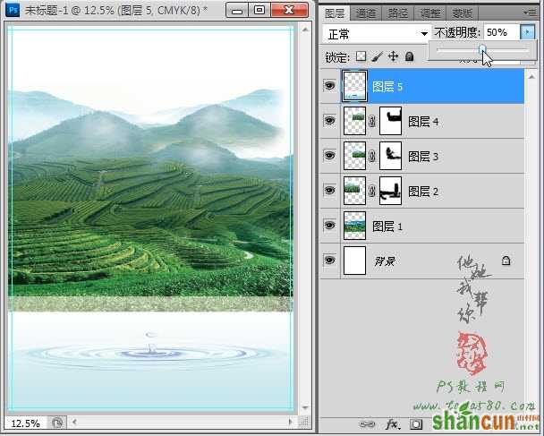Select 图层 2 layer mask thumbnail
The width and height of the screenshot is (544, 436).
pyautogui.click(x=391, y=191)
